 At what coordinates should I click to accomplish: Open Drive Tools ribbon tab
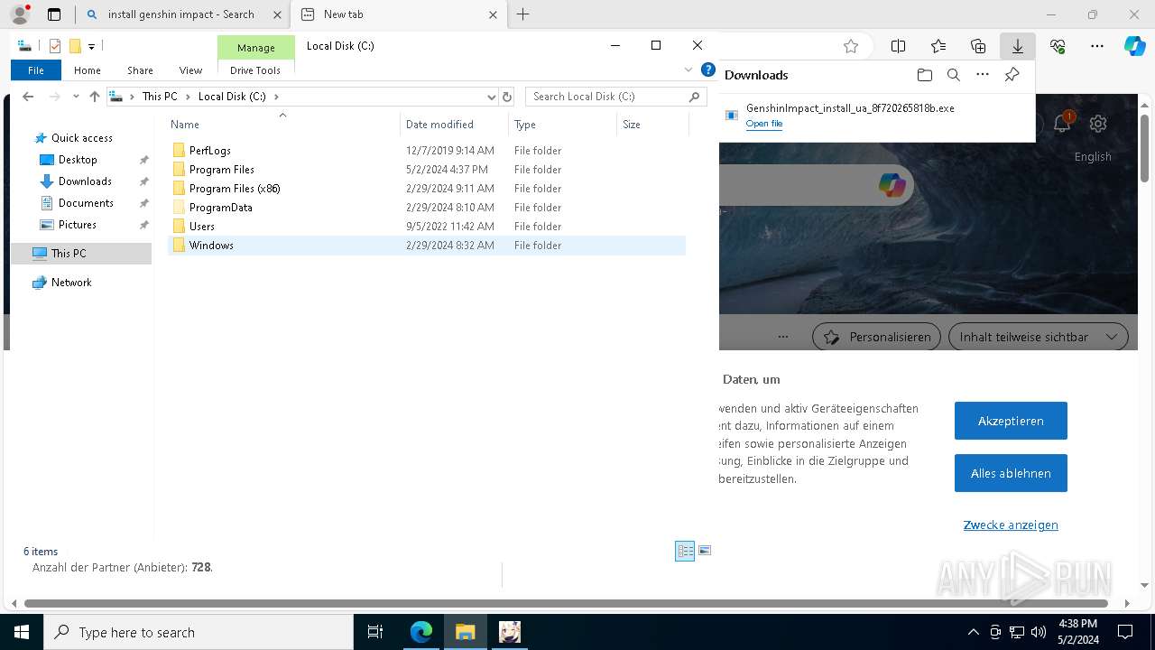click(255, 70)
